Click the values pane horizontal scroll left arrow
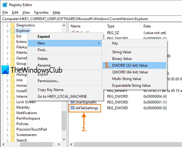The width and height of the screenshot is (182, 147). [x=71, y=145]
